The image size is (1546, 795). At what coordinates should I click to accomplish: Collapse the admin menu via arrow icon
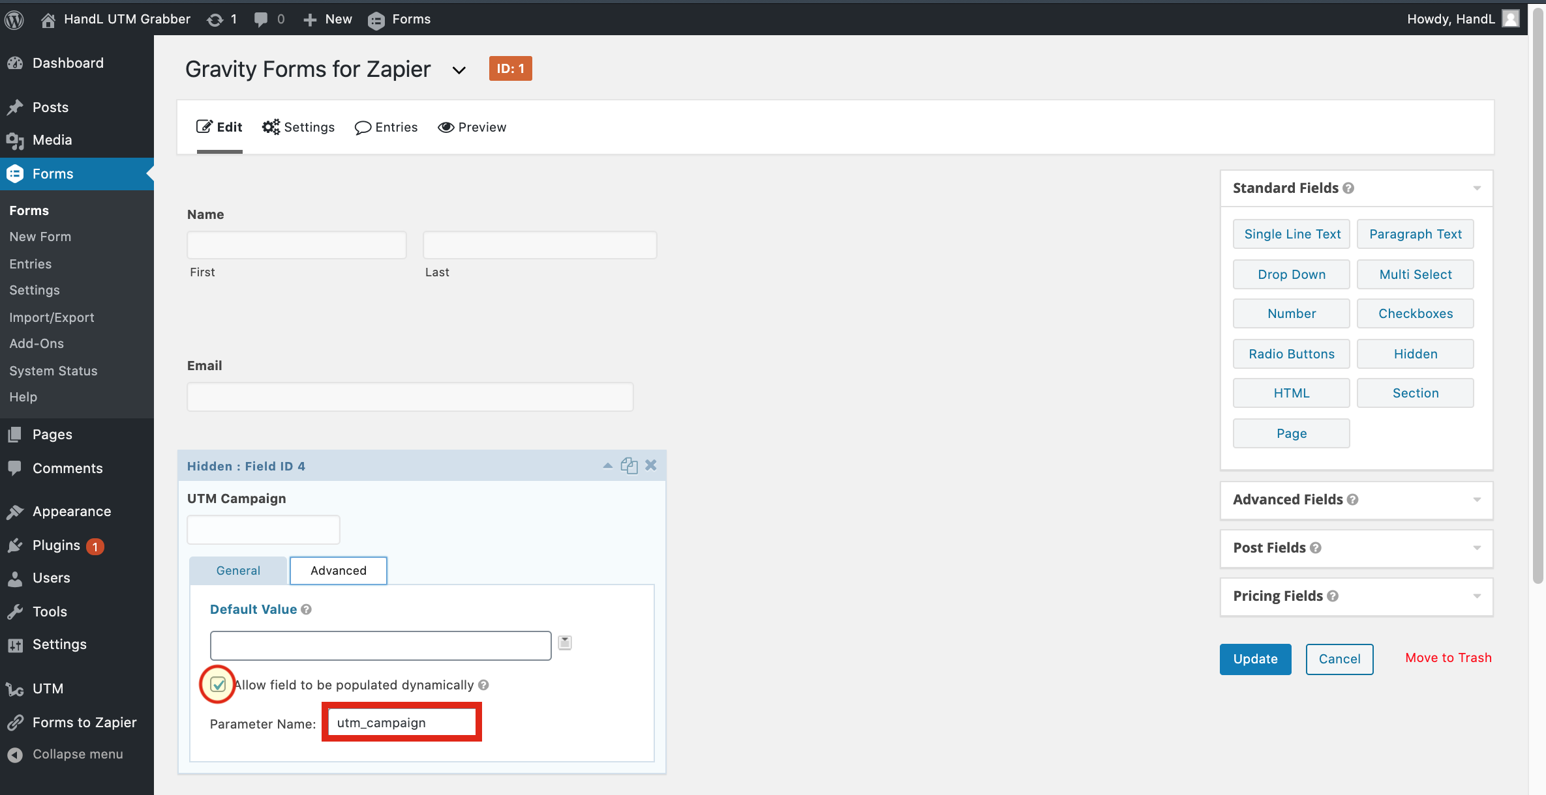(16, 754)
